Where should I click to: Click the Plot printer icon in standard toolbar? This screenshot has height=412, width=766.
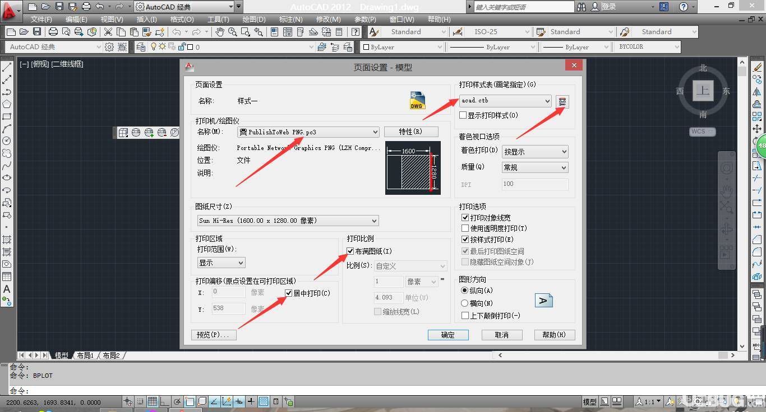click(53, 32)
